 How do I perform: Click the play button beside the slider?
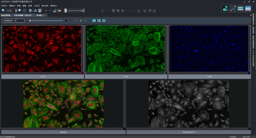(x=66, y=21)
